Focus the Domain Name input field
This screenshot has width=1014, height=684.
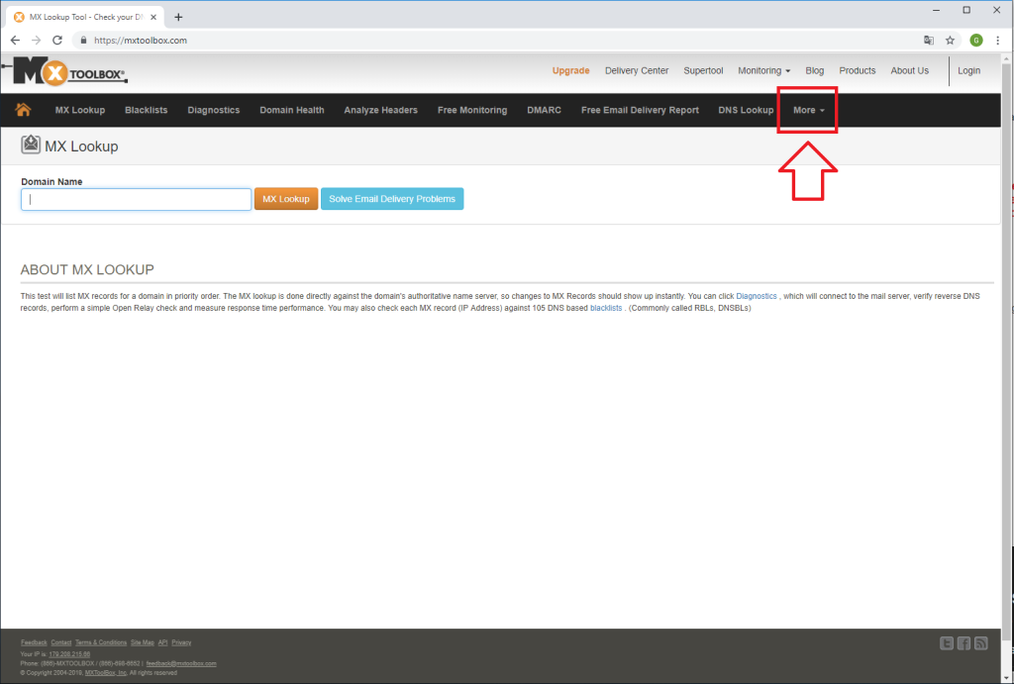click(136, 199)
